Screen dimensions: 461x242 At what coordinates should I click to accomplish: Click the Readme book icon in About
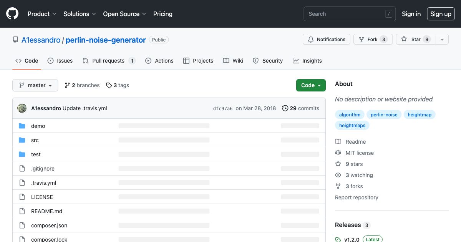tap(338, 141)
